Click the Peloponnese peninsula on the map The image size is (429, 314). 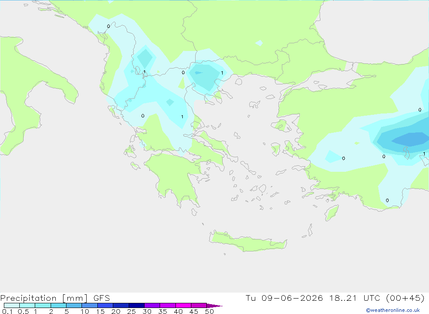coord(175,178)
